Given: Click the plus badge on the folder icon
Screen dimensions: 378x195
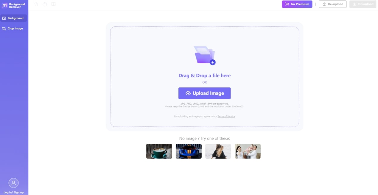Looking at the screenshot, I should (x=213, y=62).
